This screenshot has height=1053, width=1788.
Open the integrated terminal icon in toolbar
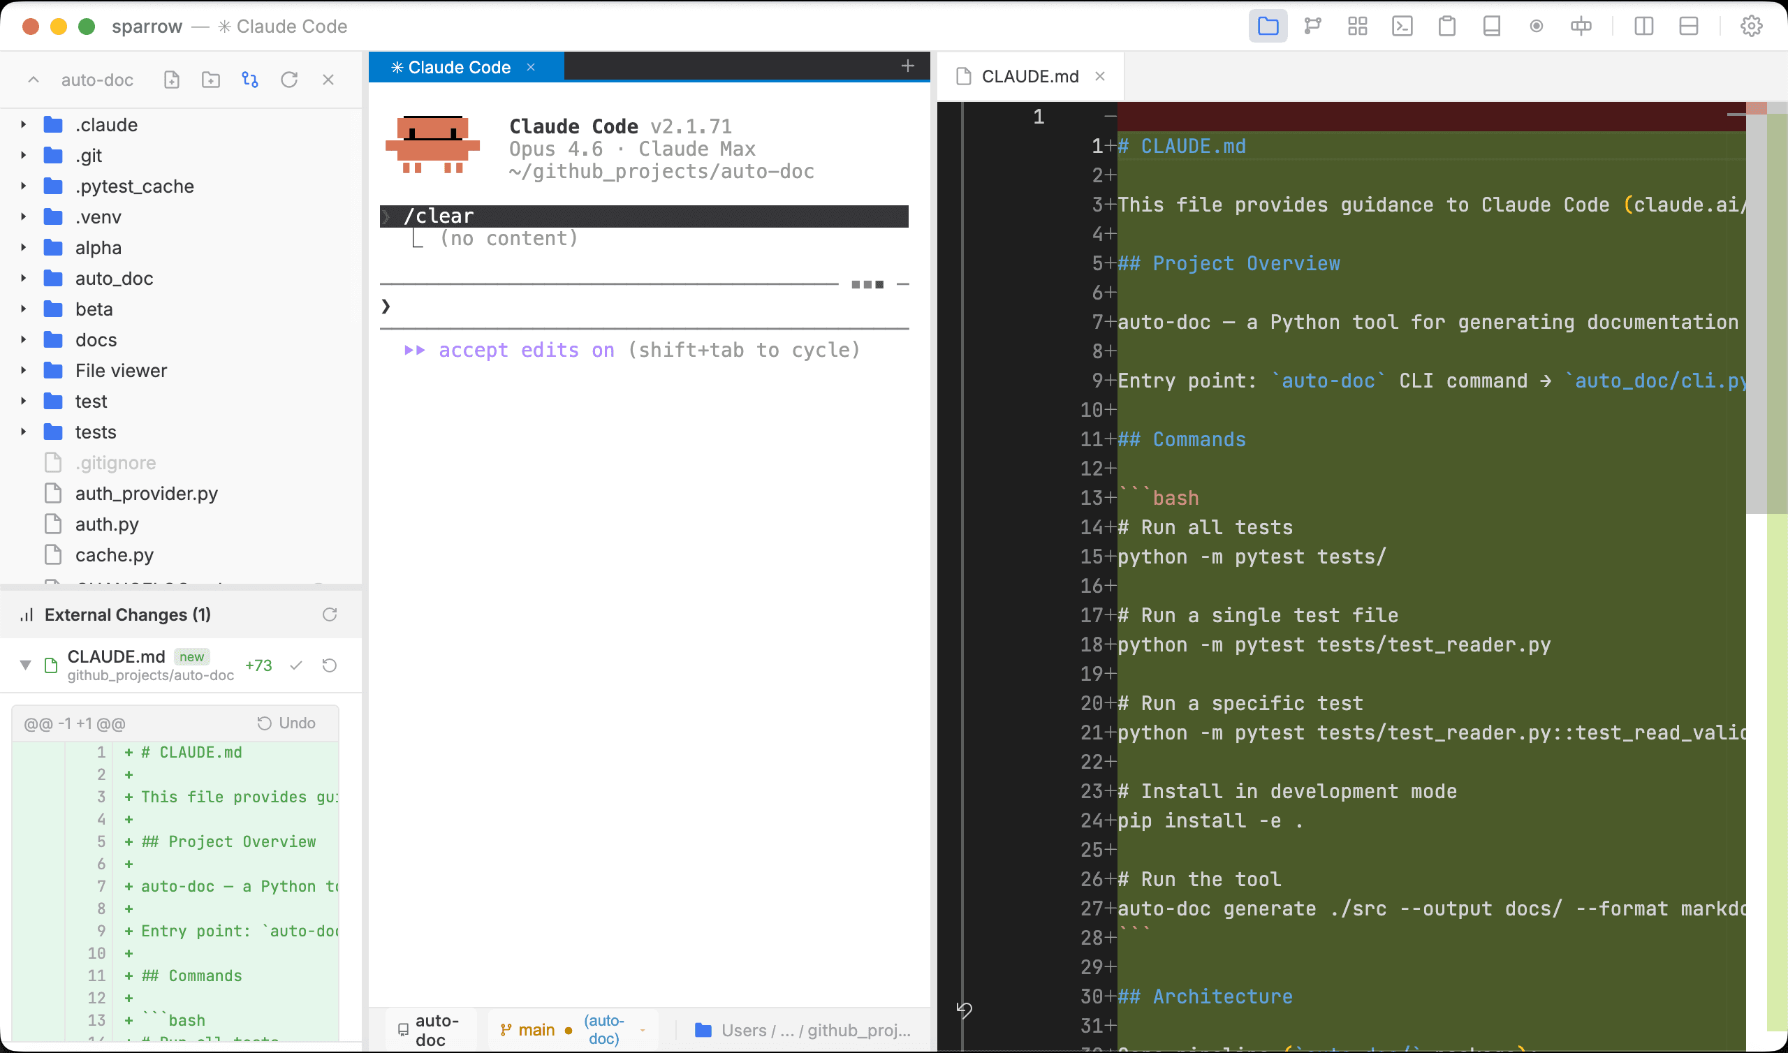1402,27
